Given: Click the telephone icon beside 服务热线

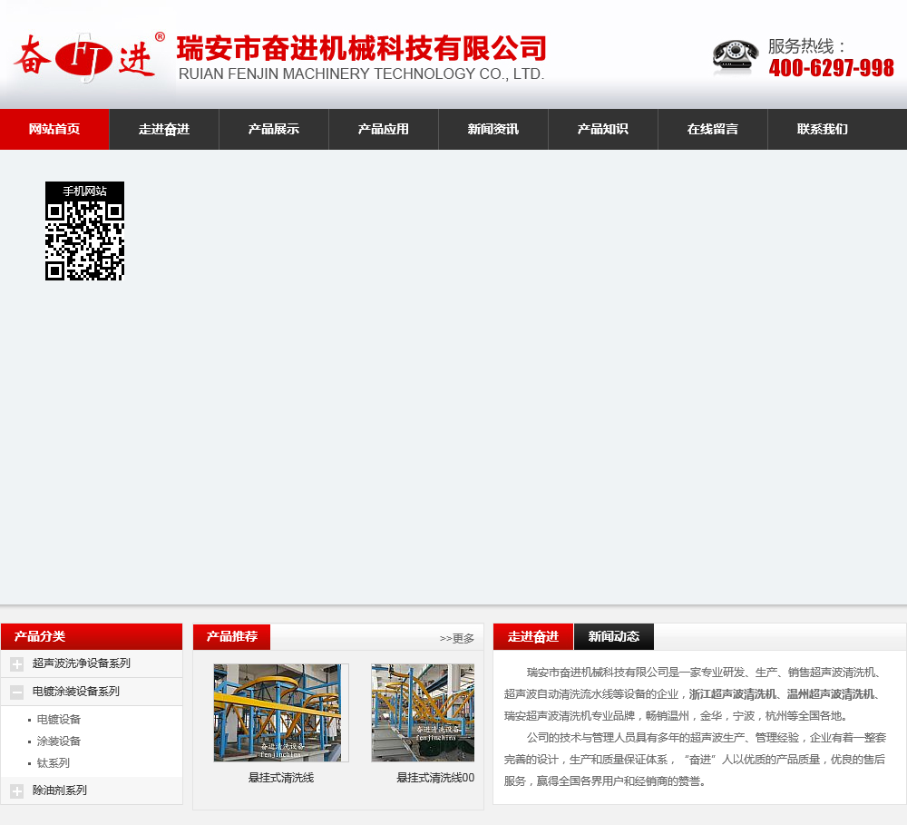Looking at the screenshot, I should 735,57.
